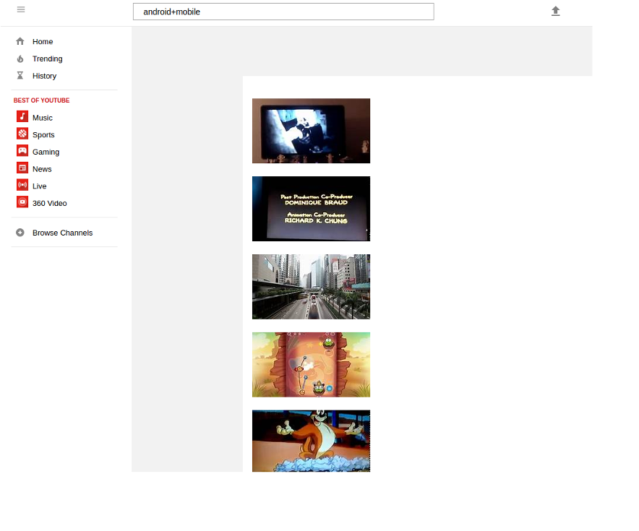Click the Trending flame icon
Screen dimensions: 639x531
click(x=20, y=59)
